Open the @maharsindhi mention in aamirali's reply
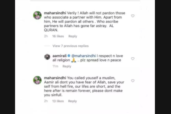The height and width of the screenshot is (114, 171). tap(83, 56)
